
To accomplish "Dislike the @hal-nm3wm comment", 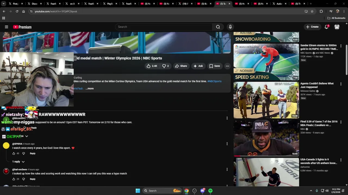I will pos(24,179).
